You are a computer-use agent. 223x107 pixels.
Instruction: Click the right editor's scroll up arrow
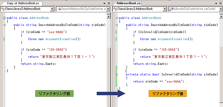pos(221,16)
